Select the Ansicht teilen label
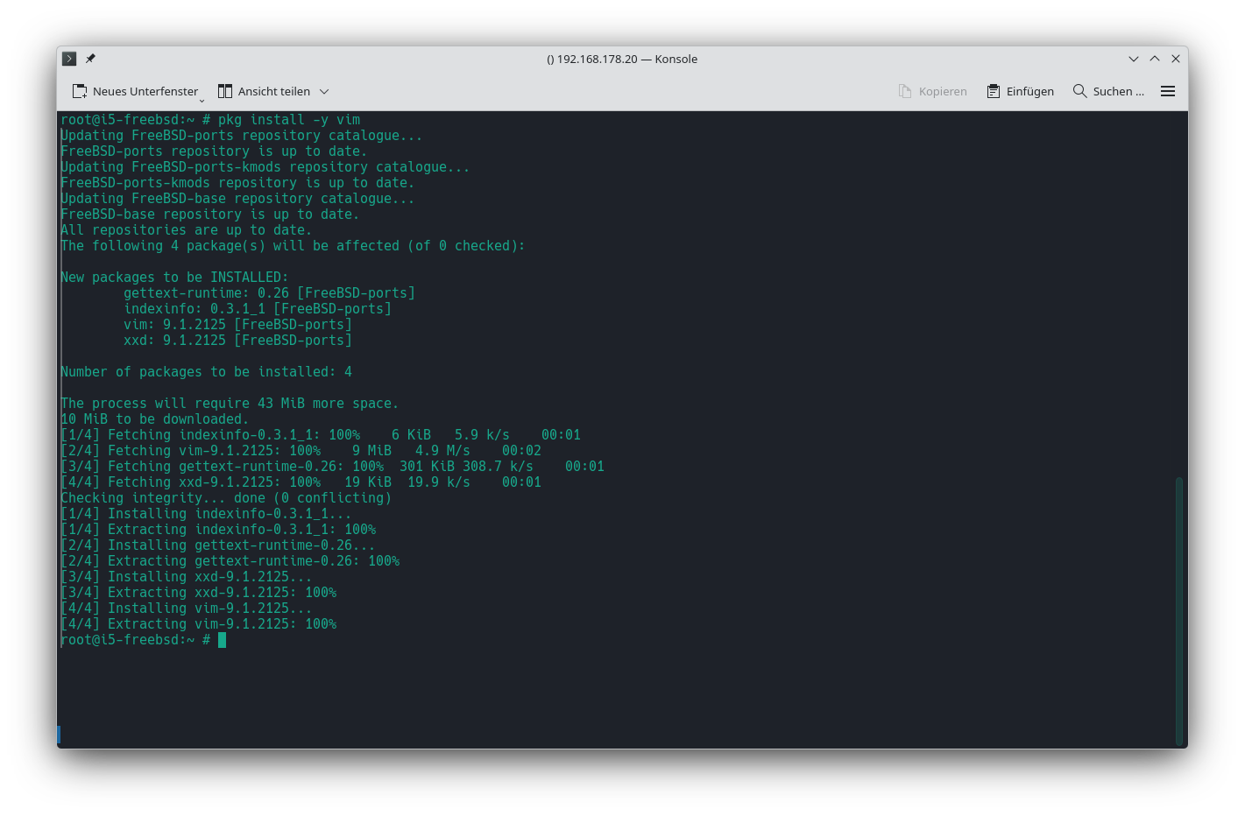Viewport: 1245px width, 816px height. point(274,91)
